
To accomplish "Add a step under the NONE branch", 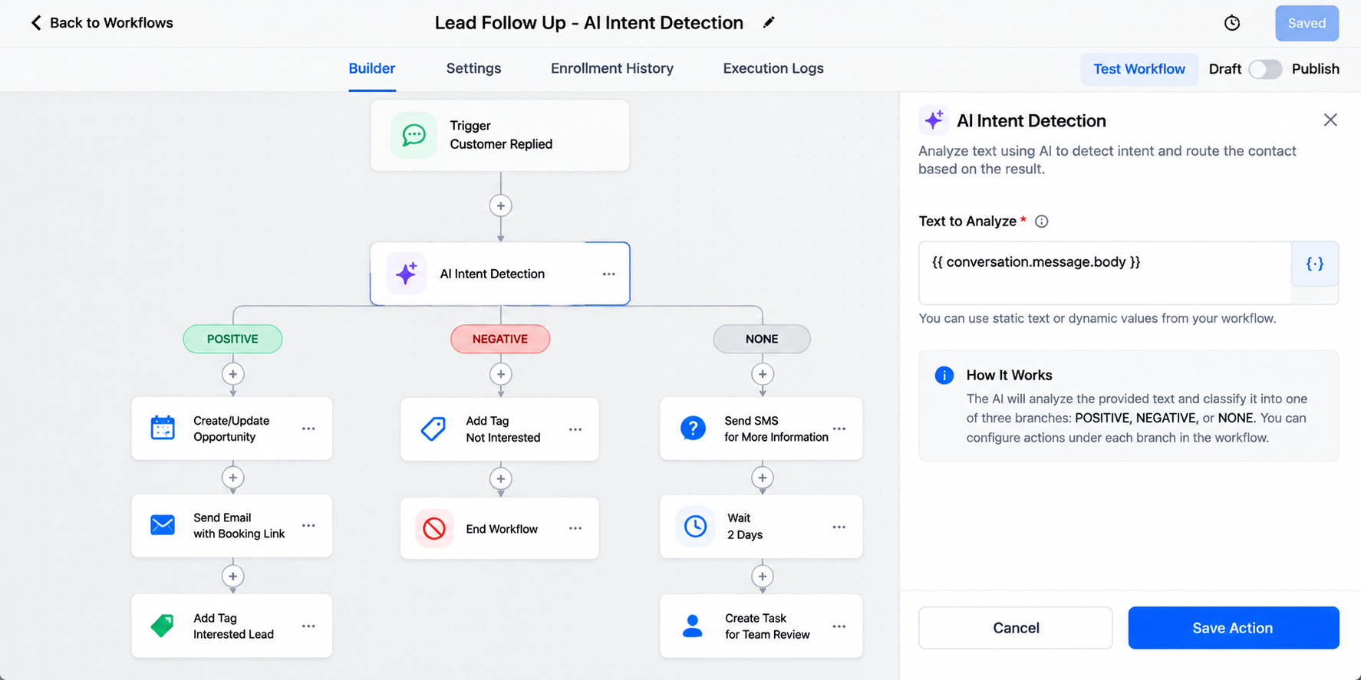I will pyautogui.click(x=763, y=374).
